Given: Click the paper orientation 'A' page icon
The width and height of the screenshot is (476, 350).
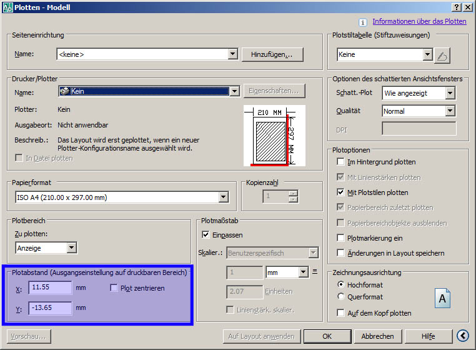Looking at the screenshot, I should pos(442,298).
